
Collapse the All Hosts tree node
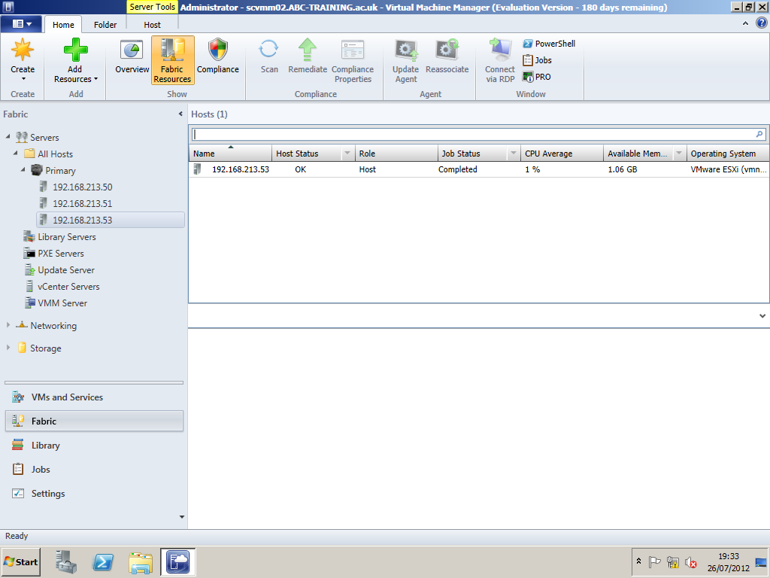click(16, 154)
